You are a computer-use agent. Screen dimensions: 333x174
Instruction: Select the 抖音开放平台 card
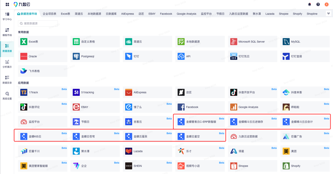253,92
